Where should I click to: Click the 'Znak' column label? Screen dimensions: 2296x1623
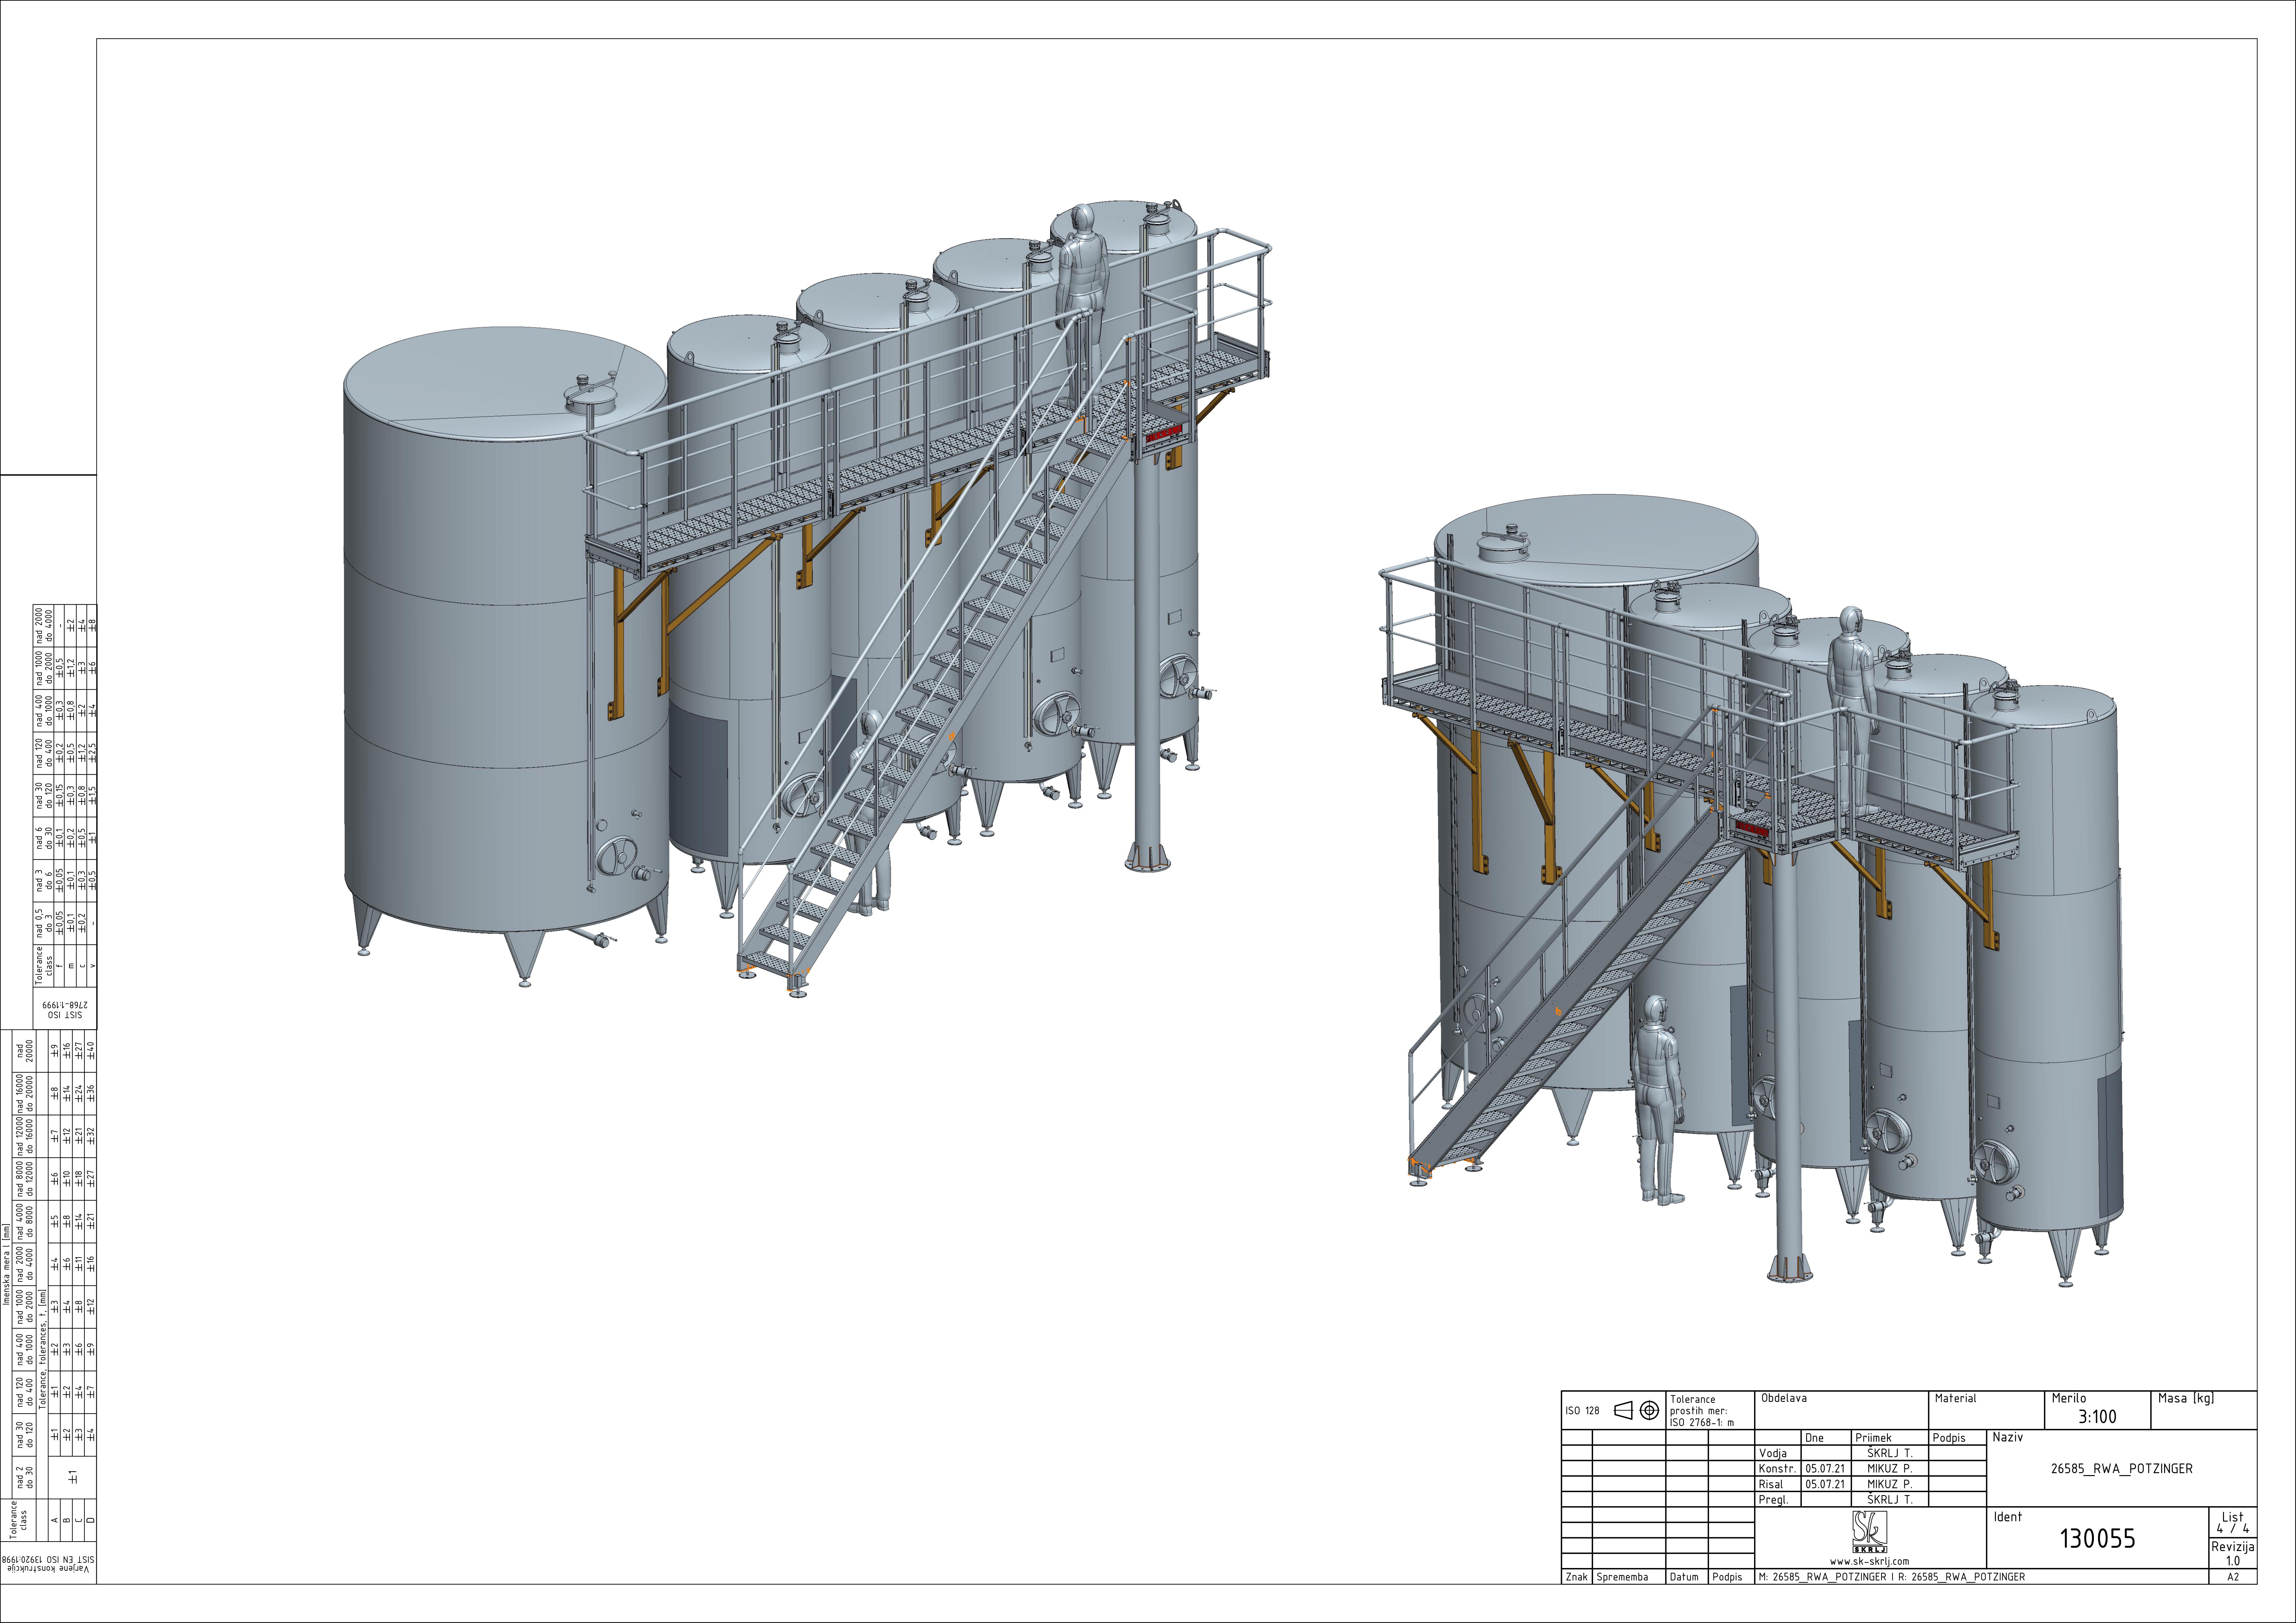pyautogui.click(x=1577, y=1577)
